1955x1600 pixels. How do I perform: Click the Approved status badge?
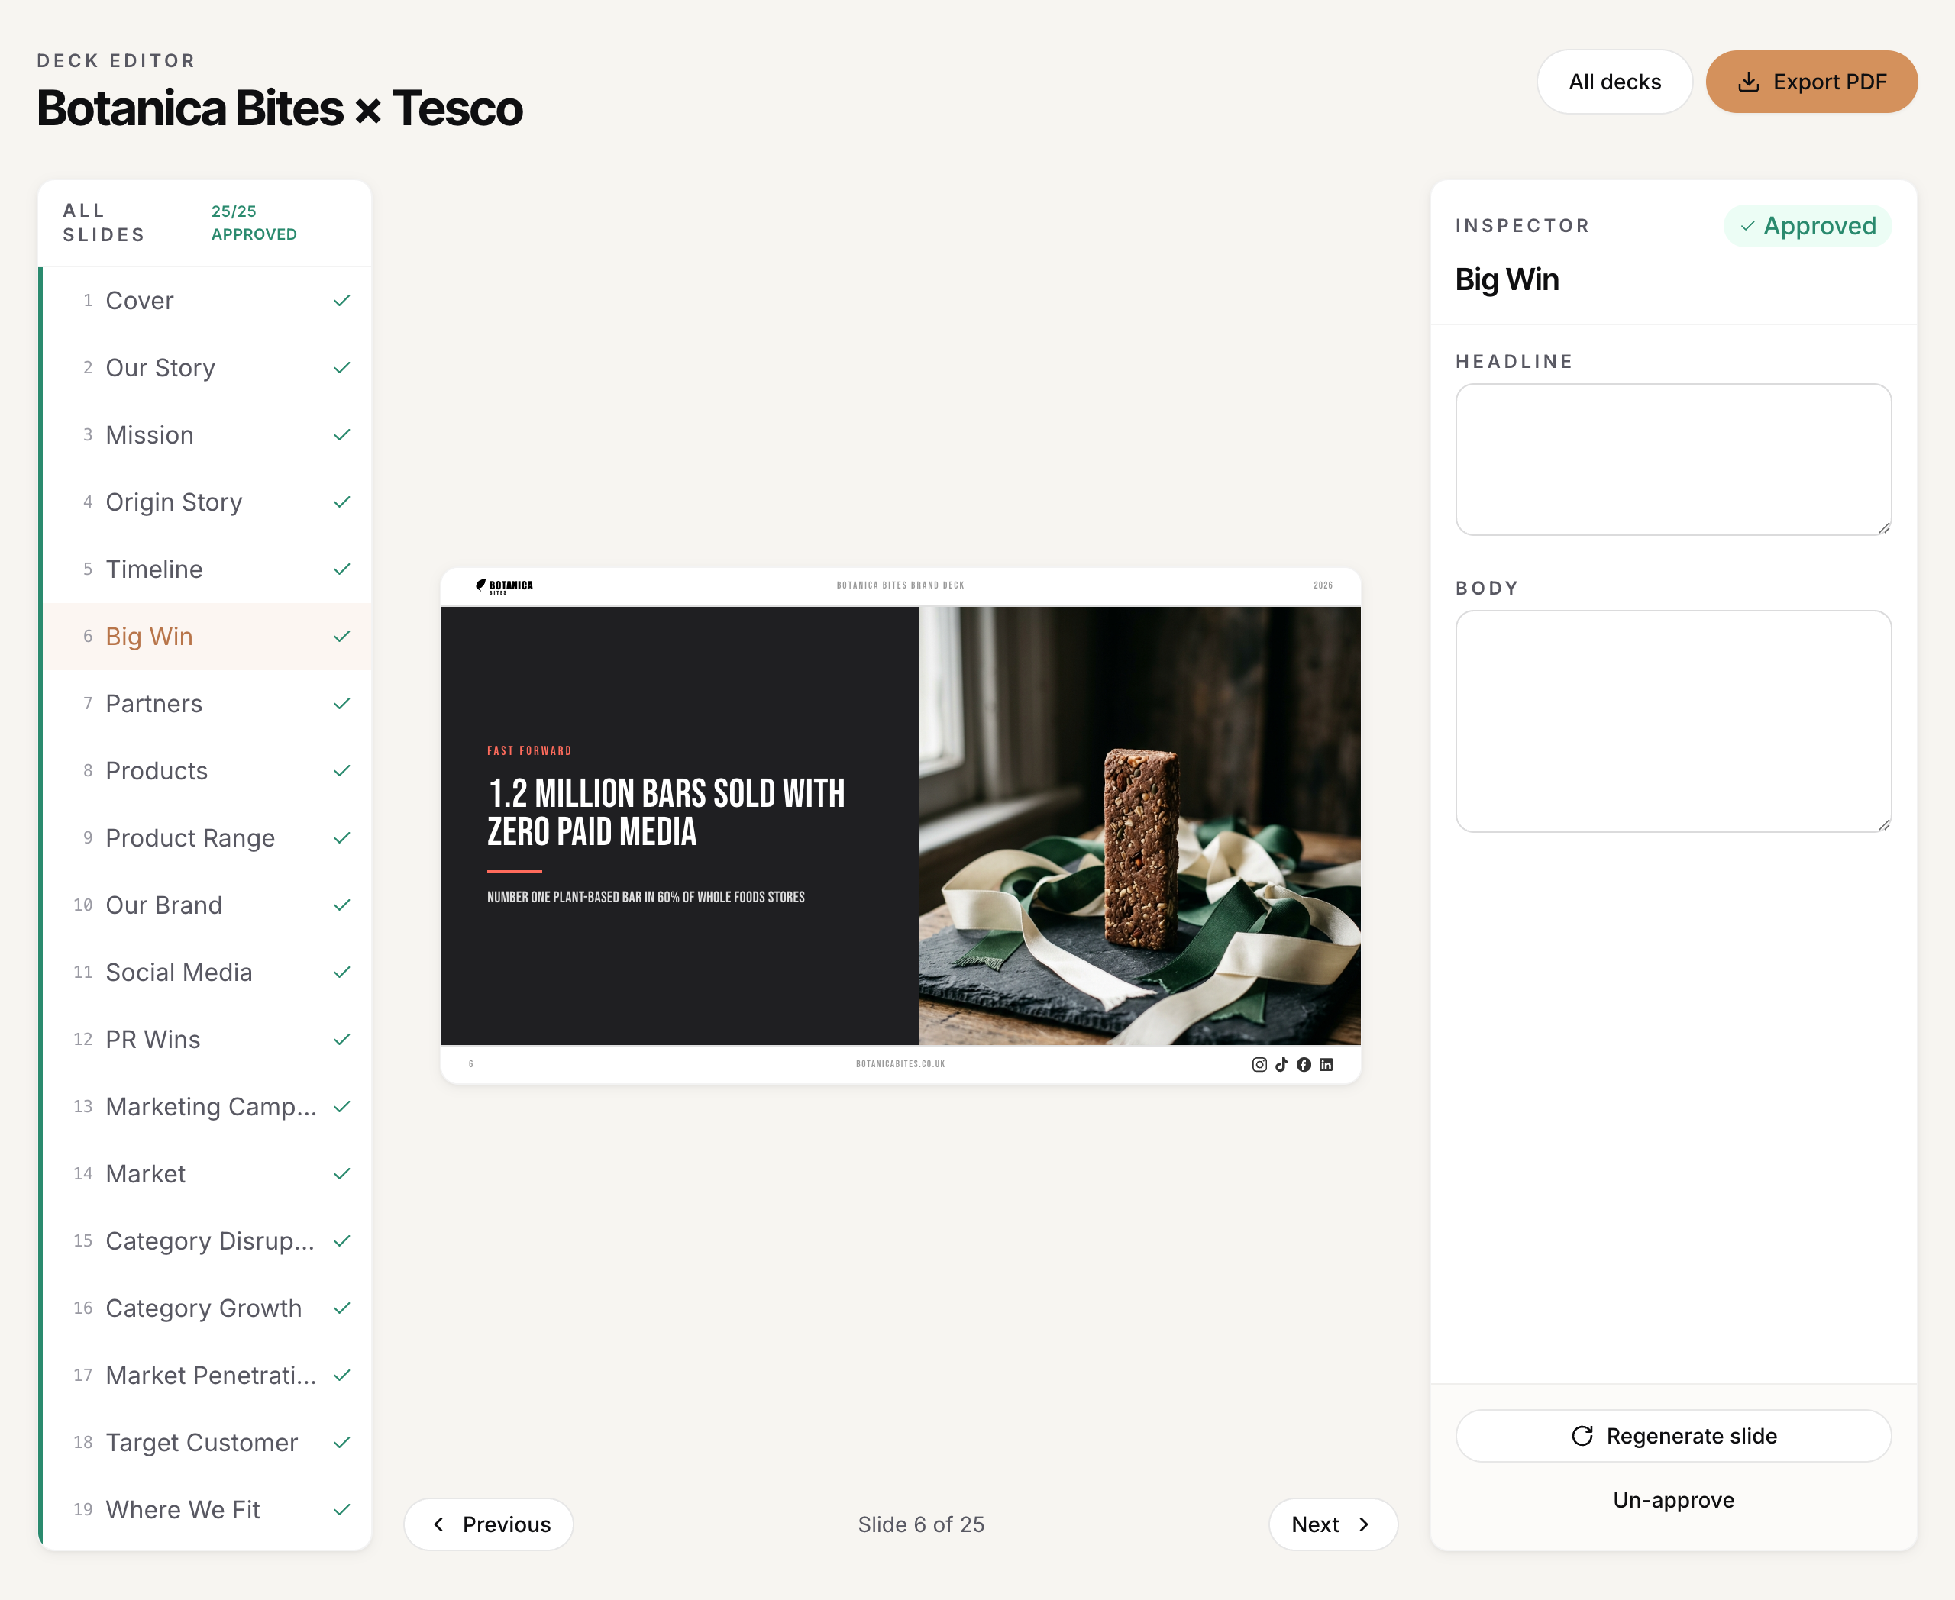coord(1808,226)
